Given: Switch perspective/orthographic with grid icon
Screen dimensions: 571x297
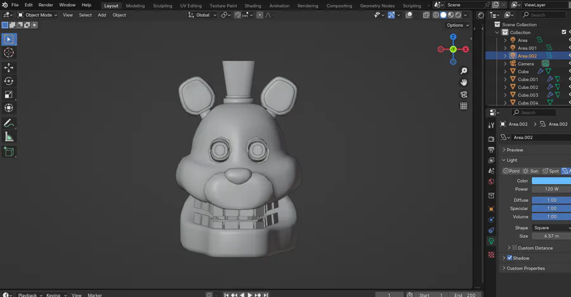Looking at the screenshot, I should pos(464,106).
